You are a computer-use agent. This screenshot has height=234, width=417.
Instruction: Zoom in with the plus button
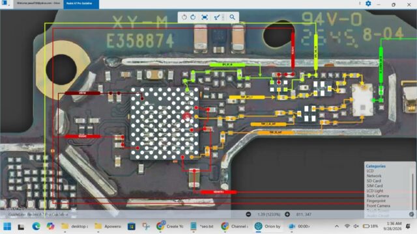[x=287, y=214]
